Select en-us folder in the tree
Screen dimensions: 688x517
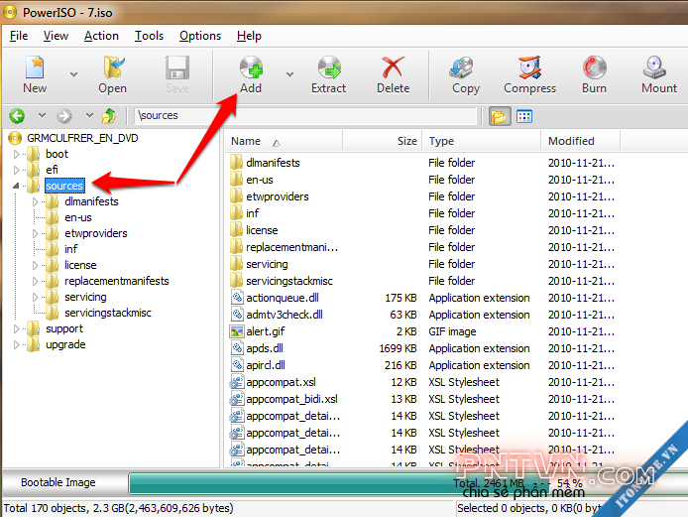pyautogui.click(x=78, y=217)
